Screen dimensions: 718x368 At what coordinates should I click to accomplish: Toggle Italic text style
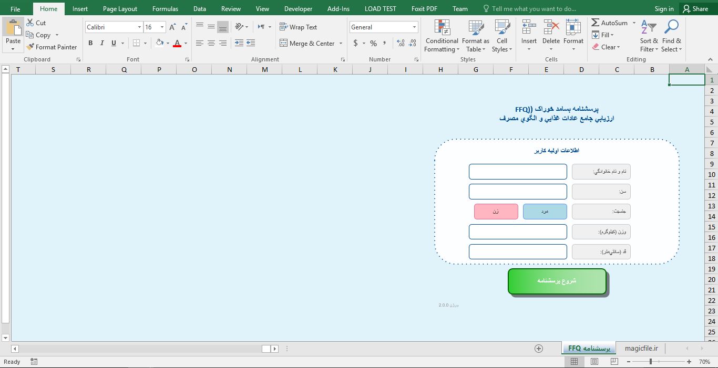point(101,43)
